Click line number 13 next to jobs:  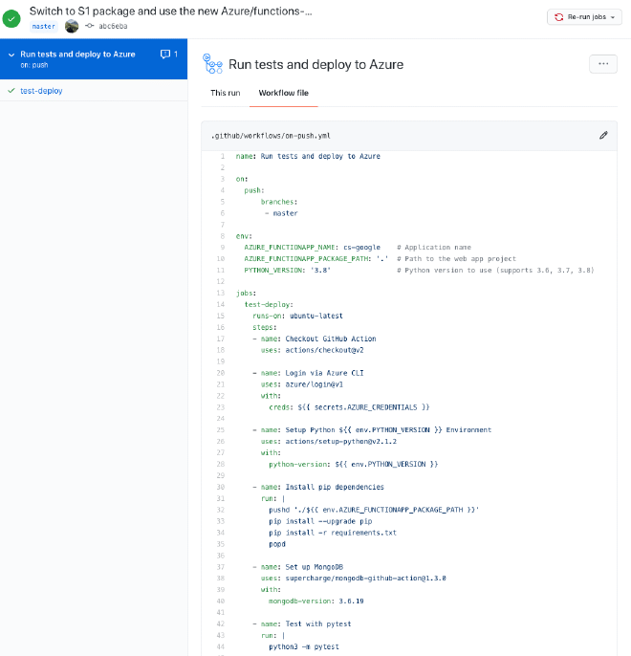(221, 293)
